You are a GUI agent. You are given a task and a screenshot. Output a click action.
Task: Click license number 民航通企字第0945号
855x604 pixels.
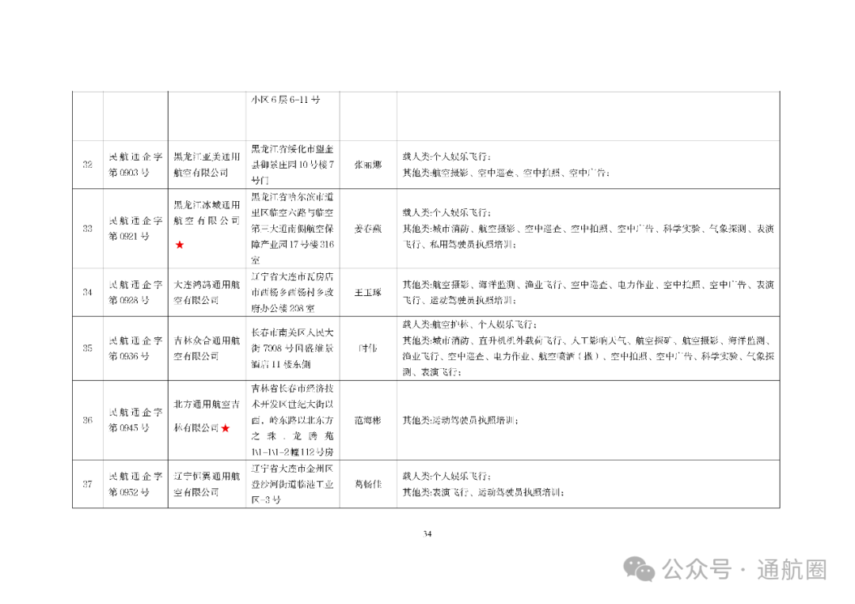click(x=135, y=420)
